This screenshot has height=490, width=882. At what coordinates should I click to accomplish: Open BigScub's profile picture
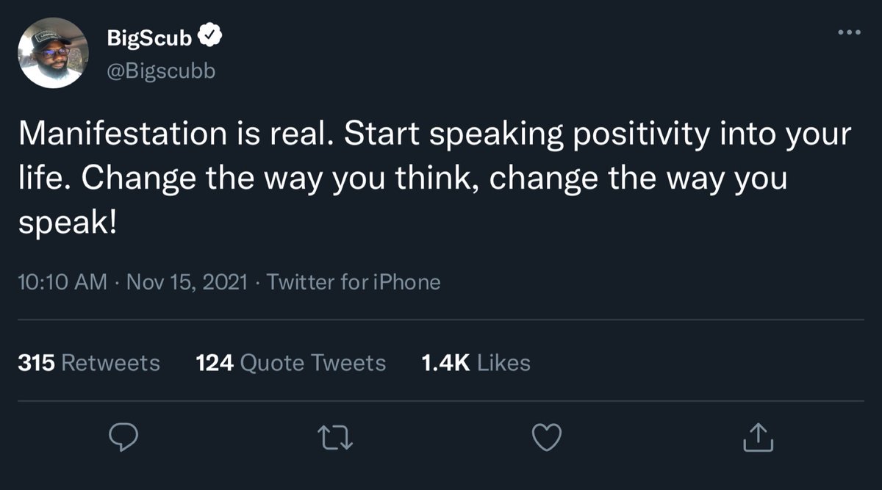click(53, 53)
